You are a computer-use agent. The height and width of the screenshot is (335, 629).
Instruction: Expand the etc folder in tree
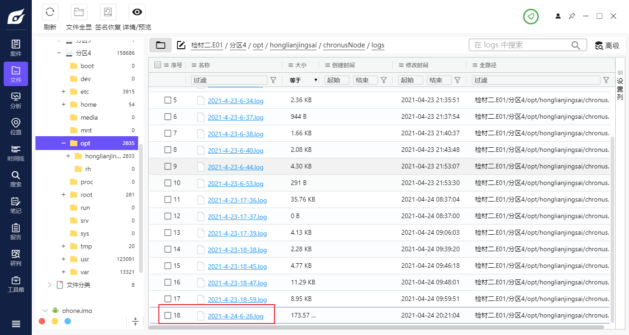[x=64, y=92]
